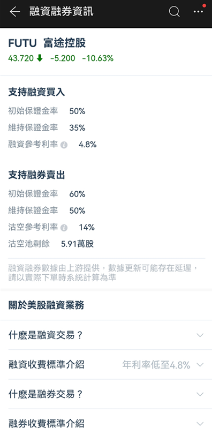
Task: Tap the green down-arrow price indicator
Action: (x=40, y=58)
